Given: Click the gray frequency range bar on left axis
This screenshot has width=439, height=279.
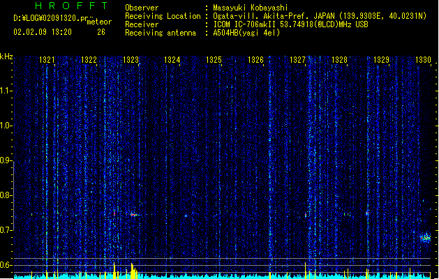Looking at the screenshot, I should click(x=14, y=196).
